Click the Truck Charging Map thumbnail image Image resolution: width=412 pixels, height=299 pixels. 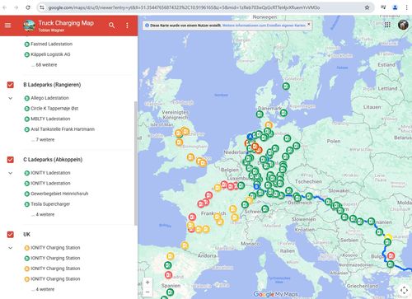click(29, 26)
